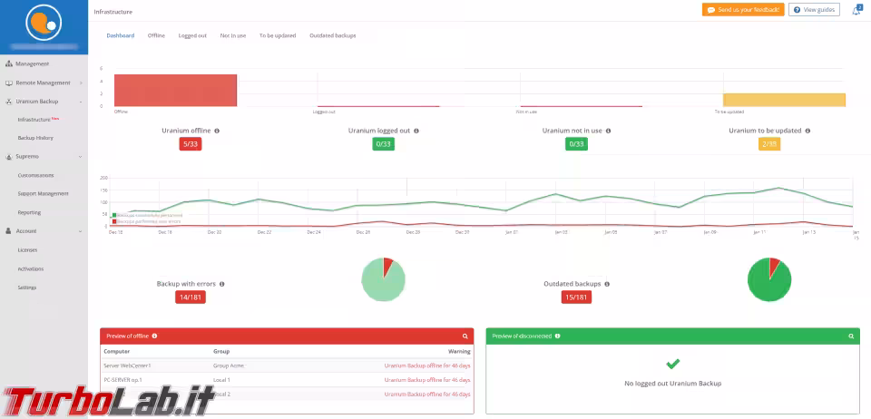Click info icon beside Uranium to be updated

coord(807,131)
